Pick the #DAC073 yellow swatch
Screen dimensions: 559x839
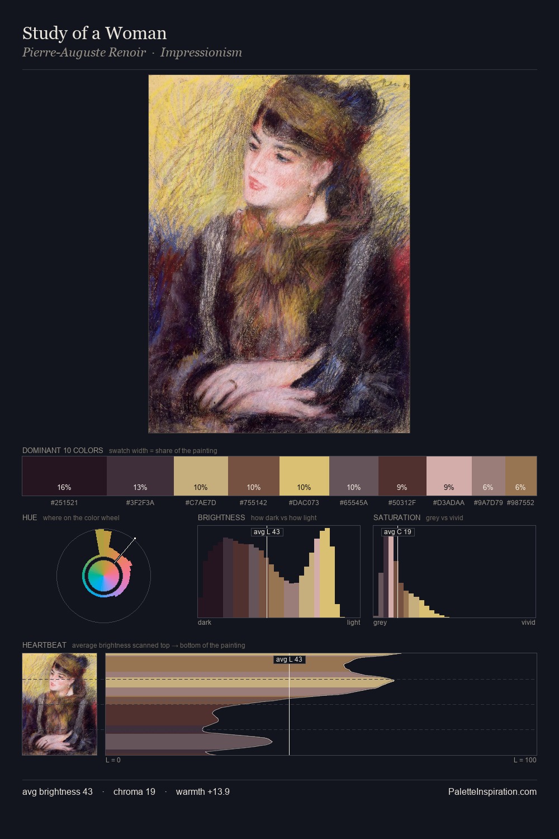304,476
